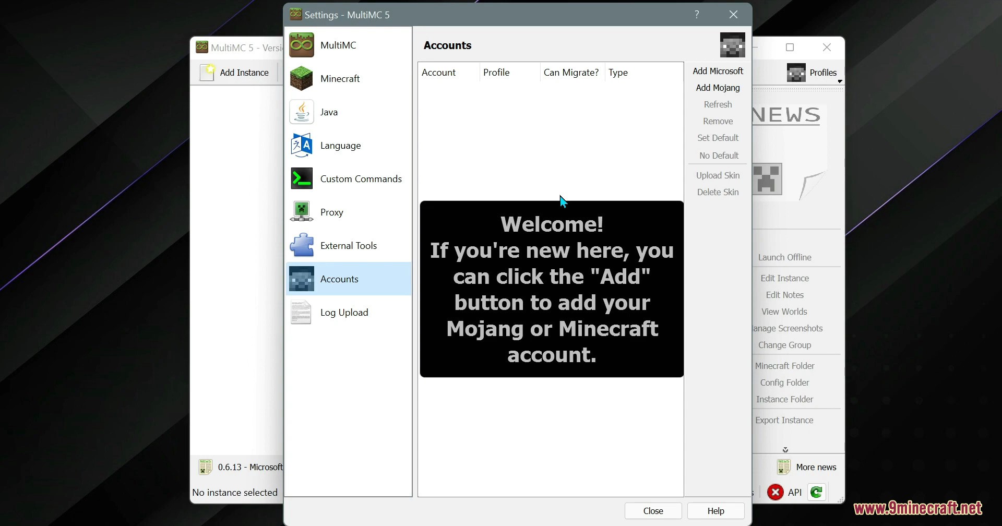Switch to the External Tools page
This screenshot has width=1002, height=526.
coord(349,246)
